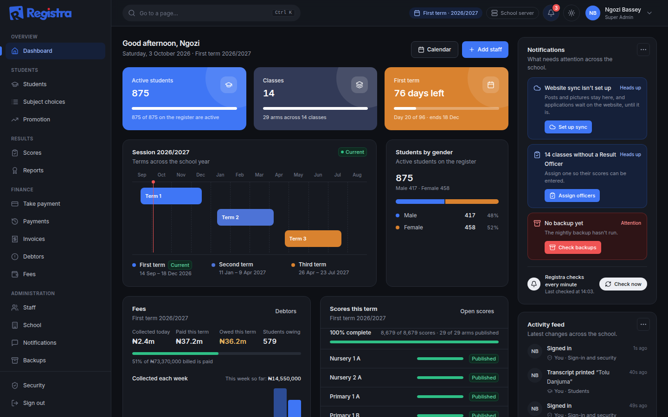Open the First term 2026/2027 term selector

[x=446, y=13]
